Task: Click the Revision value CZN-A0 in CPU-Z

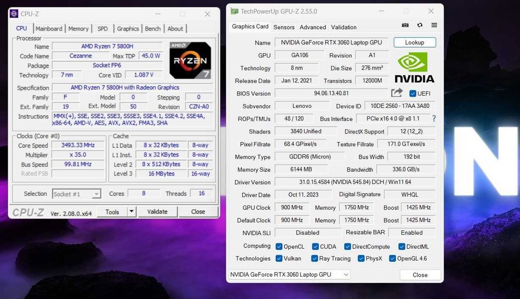Action: [x=199, y=106]
